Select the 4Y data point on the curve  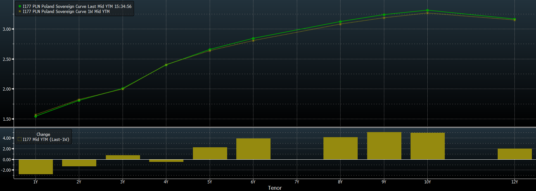click(166, 65)
